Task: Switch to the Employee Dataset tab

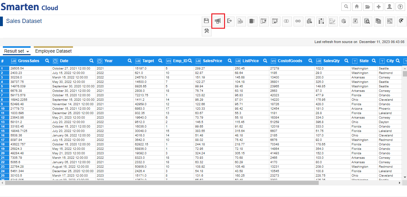Action: pos(53,51)
